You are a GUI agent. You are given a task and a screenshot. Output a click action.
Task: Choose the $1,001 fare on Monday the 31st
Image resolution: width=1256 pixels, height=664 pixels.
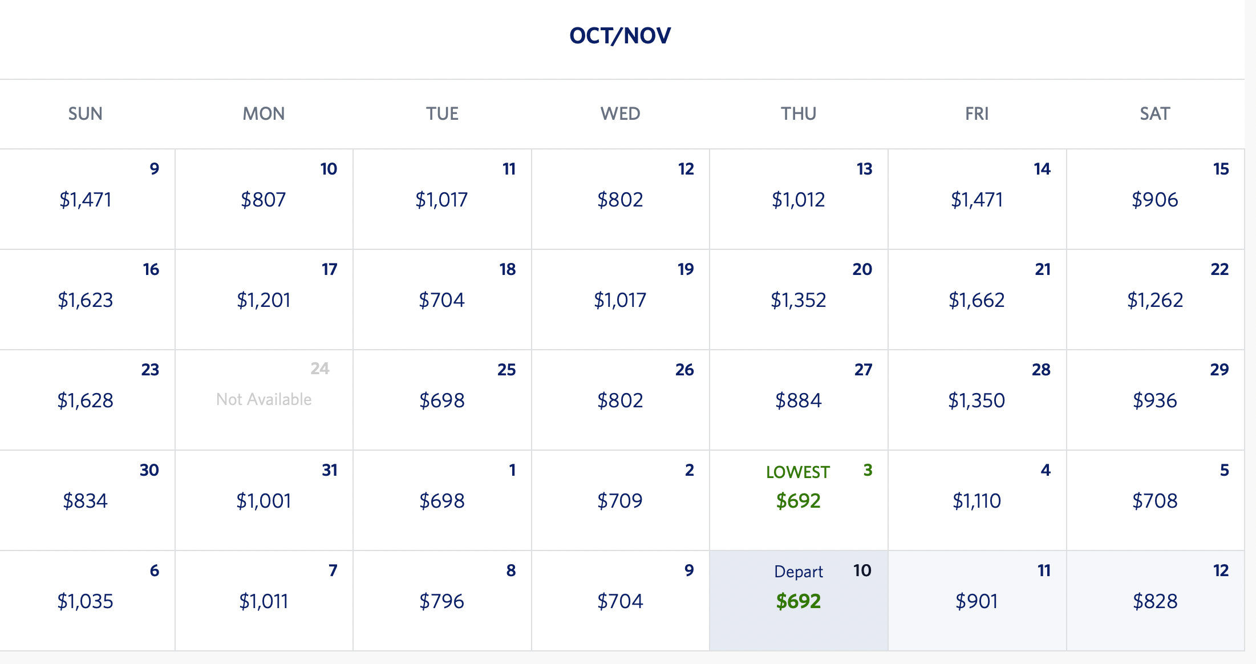(264, 501)
